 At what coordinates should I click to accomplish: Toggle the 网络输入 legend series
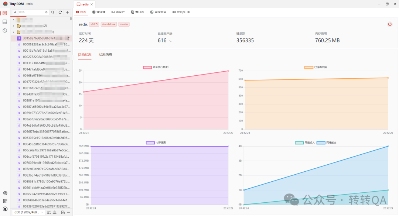pyautogui.click(x=304, y=143)
